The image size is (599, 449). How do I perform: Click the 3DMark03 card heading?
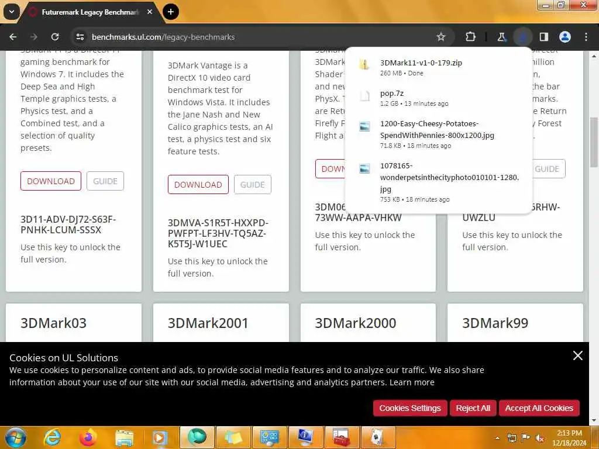tap(53, 323)
